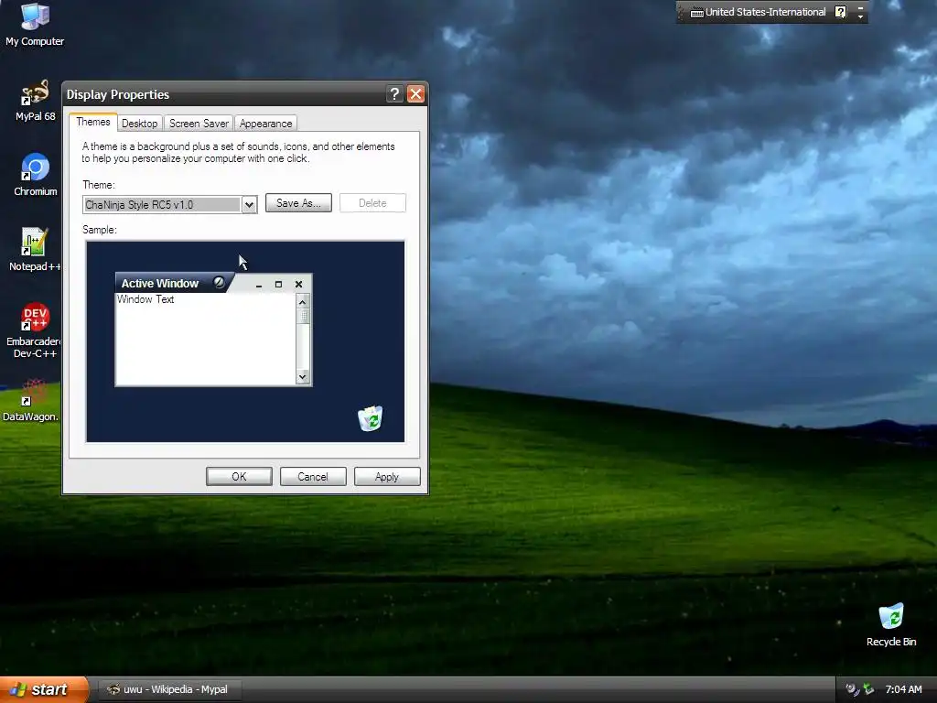Open the Start menu
The width and height of the screenshot is (937, 703).
pos(43,689)
